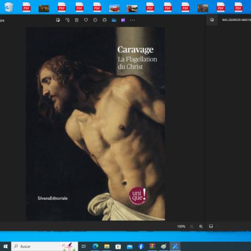Print the photo using the printer icon

(105, 20)
